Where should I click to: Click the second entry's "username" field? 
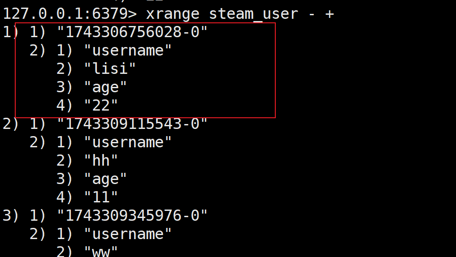pos(128,142)
